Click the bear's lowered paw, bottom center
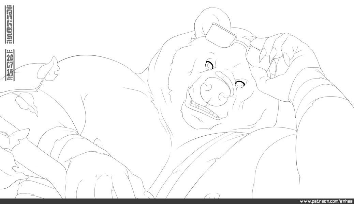Viewport: 354px width, 204px height. (99, 178)
